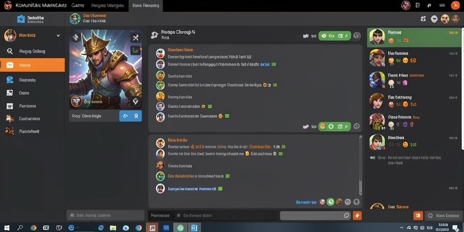Image resolution: width=464 pixels, height=232 pixels.
Task: Open the notification center icon in the taskbar
Action: point(456,227)
